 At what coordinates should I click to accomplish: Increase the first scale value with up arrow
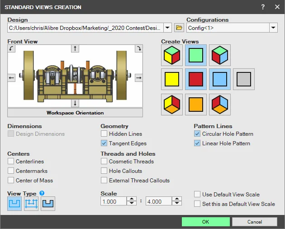click(132, 199)
